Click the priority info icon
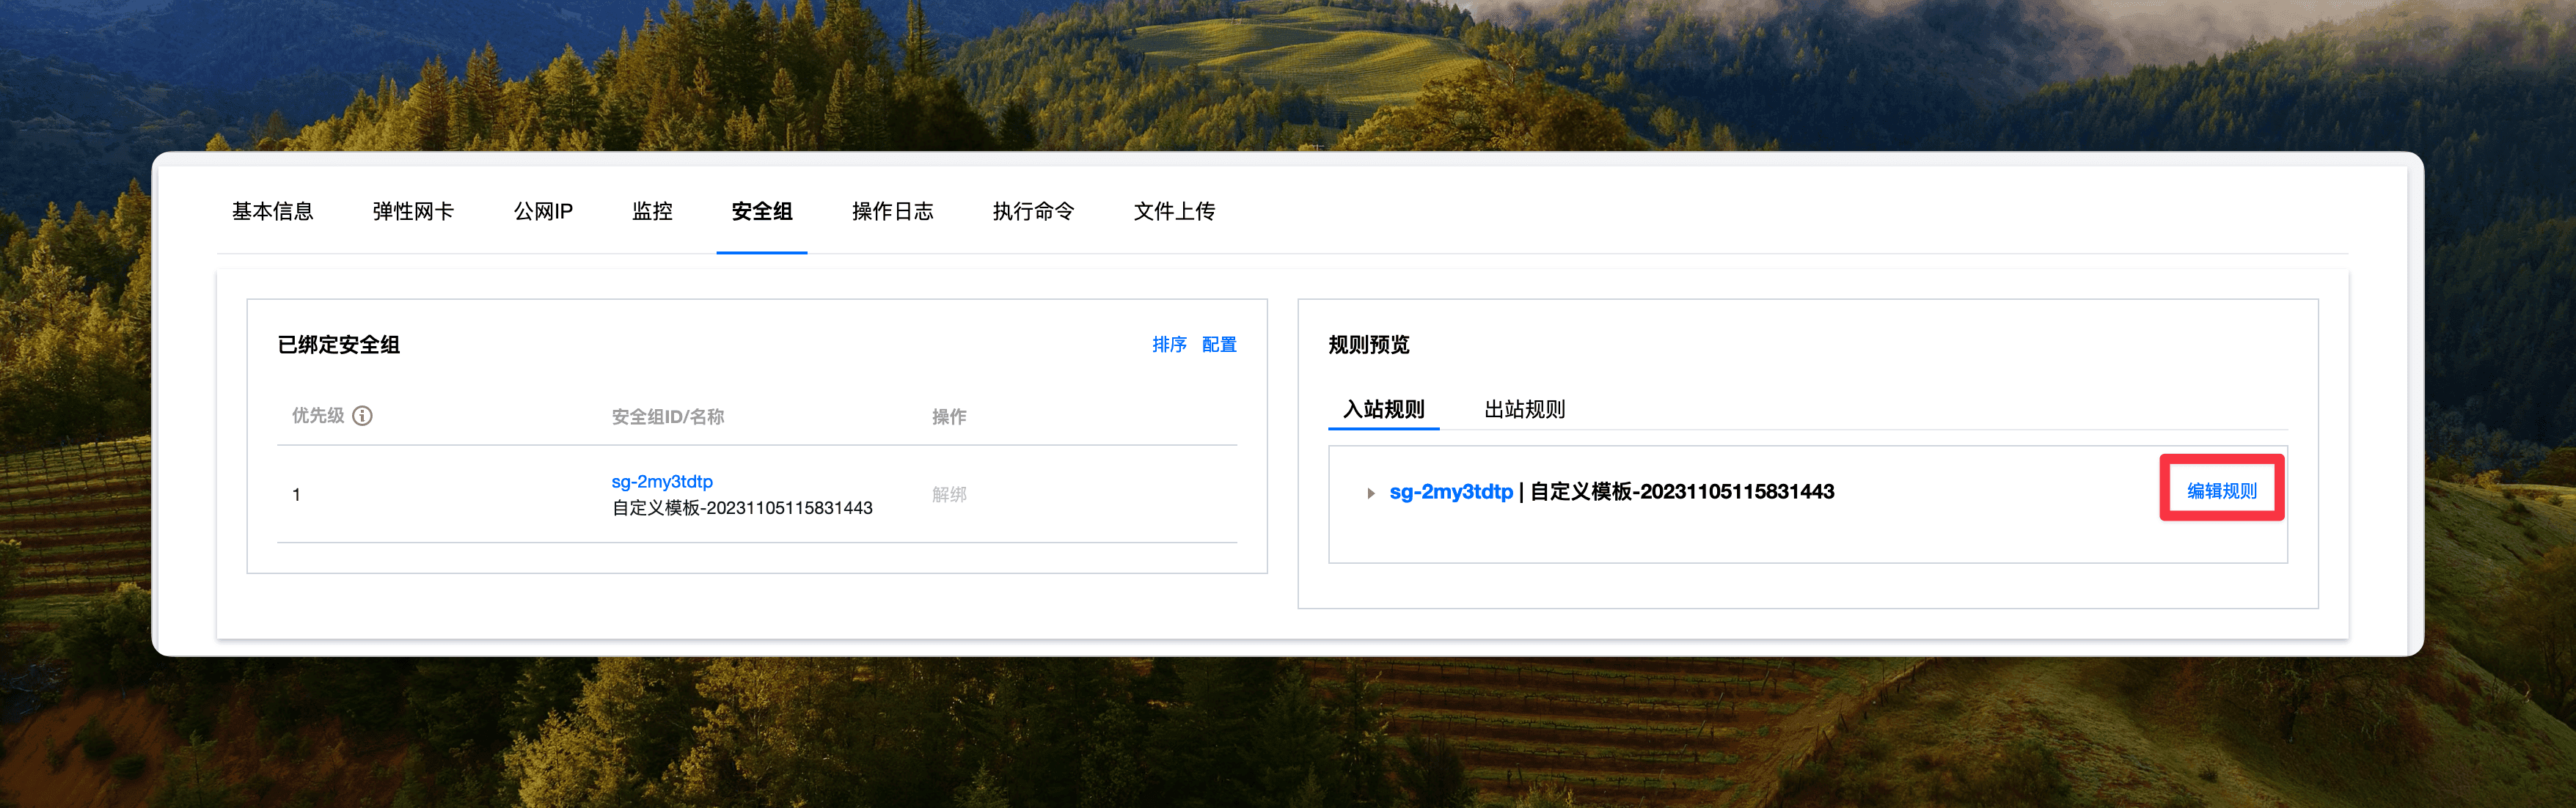This screenshot has height=808, width=2576. click(x=363, y=416)
